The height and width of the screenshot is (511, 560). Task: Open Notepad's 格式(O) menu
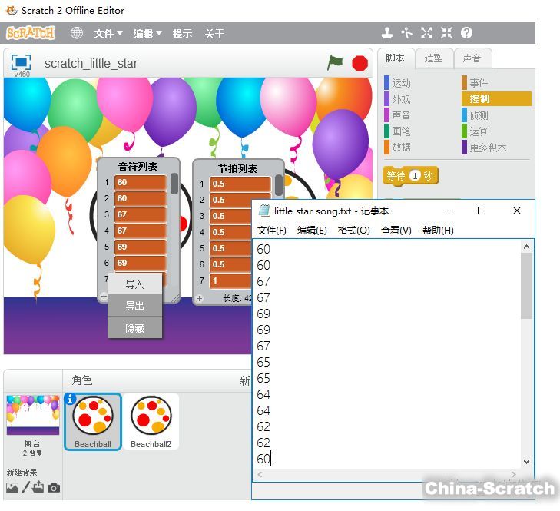click(353, 230)
